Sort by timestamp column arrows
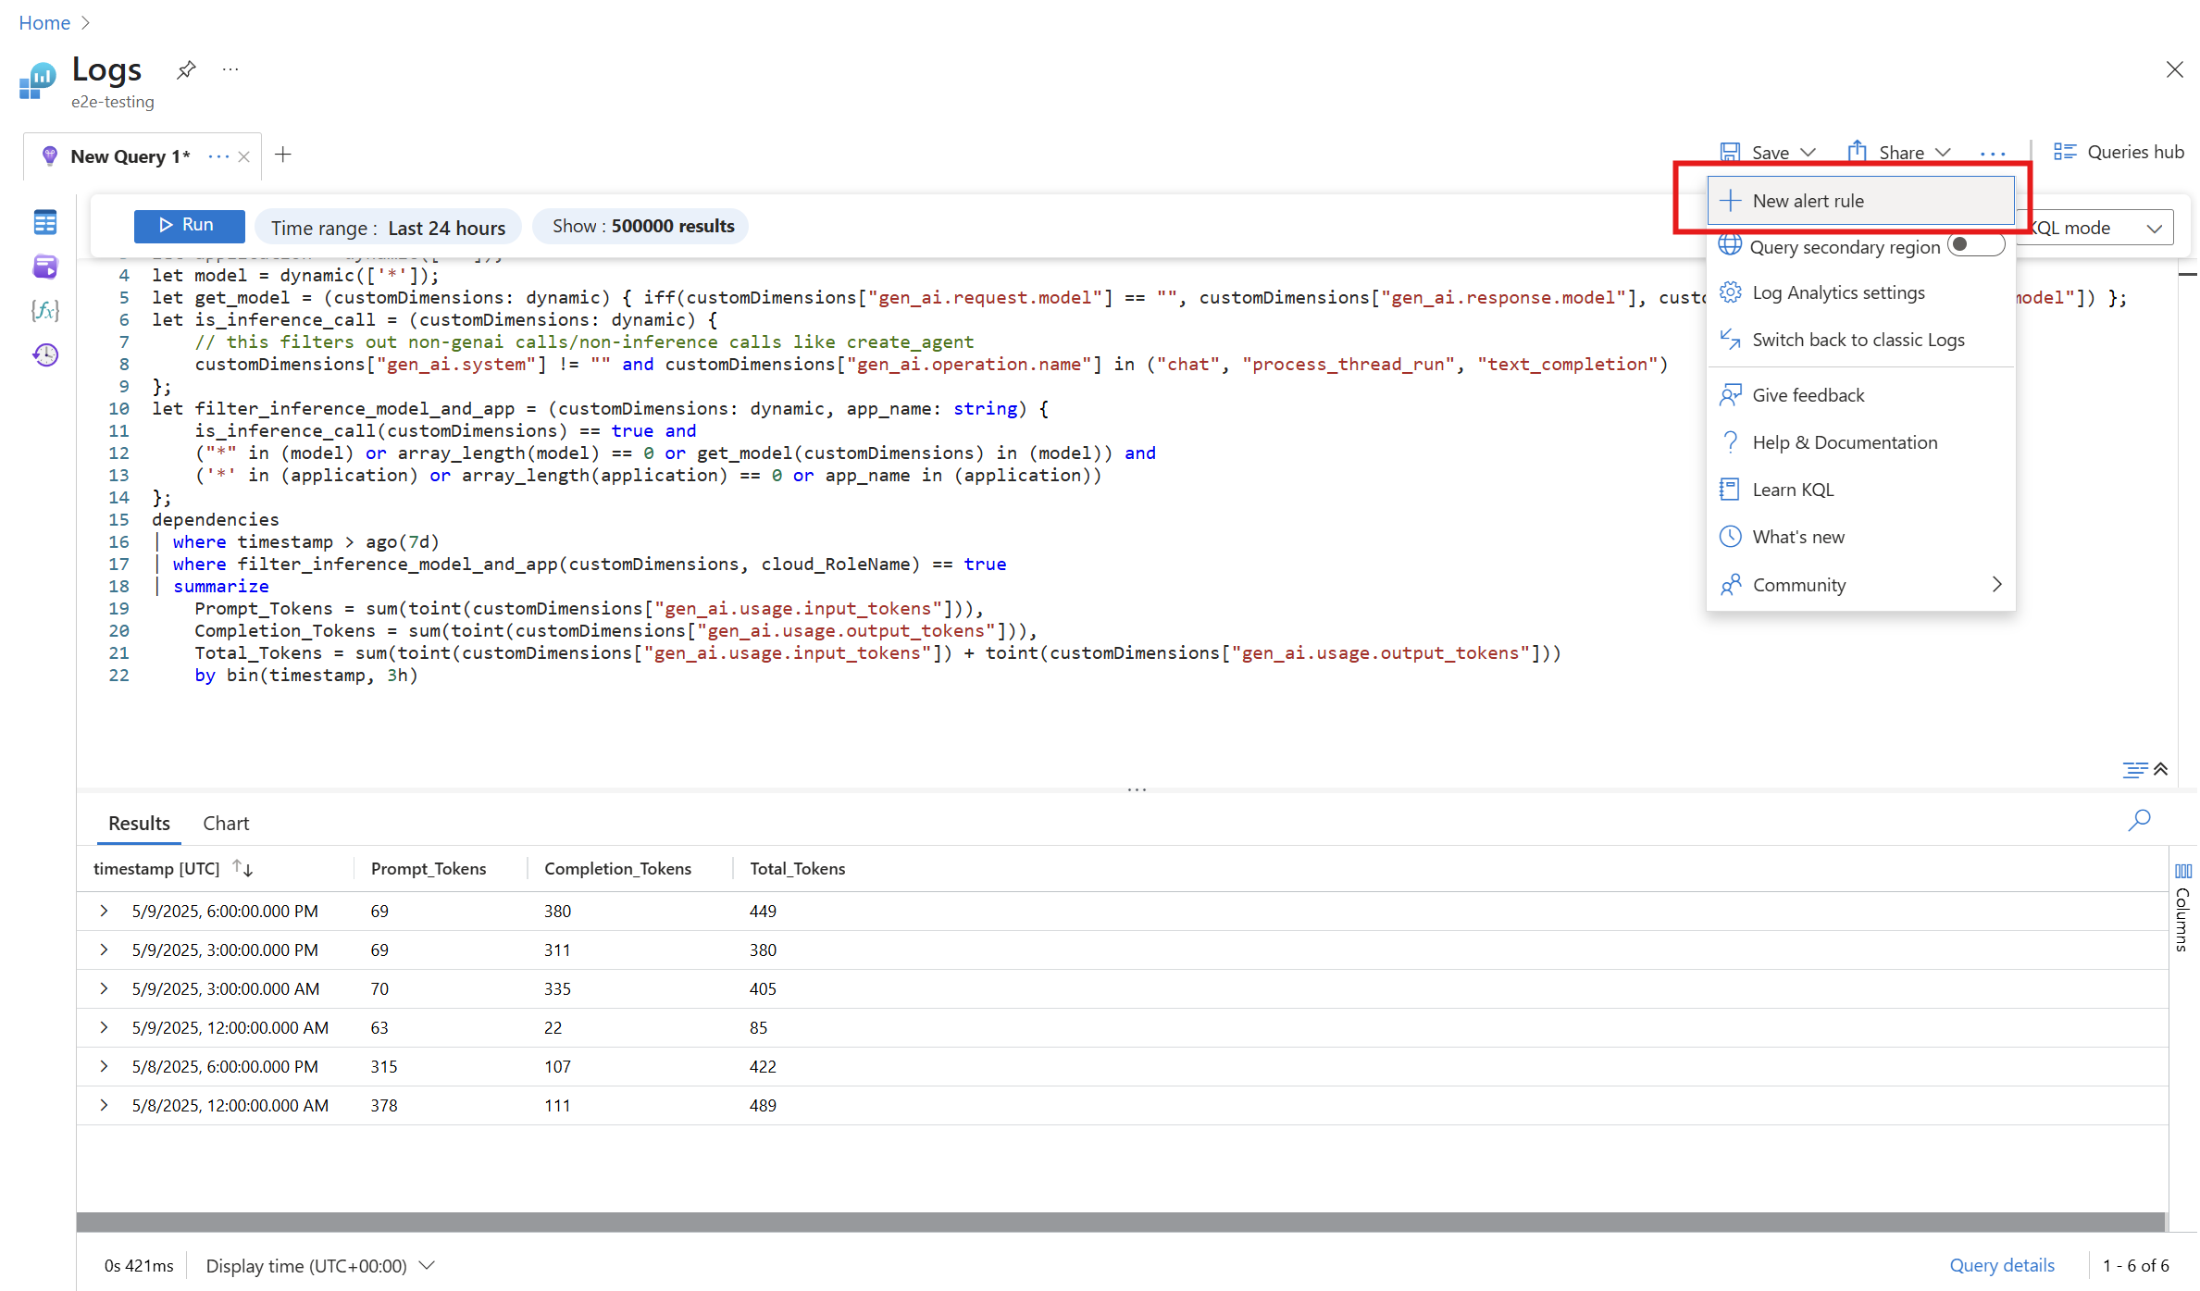Viewport: 2200px width, 1291px height. pyautogui.click(x=242, y=868)
